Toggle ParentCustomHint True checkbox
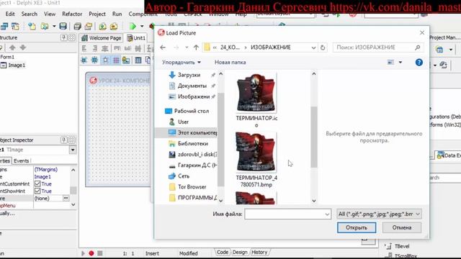Viewport: 461px width, 259px height. (37, 184)
